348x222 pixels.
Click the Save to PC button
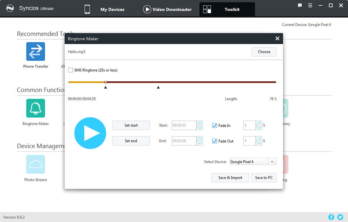click(x=264, y=177)
